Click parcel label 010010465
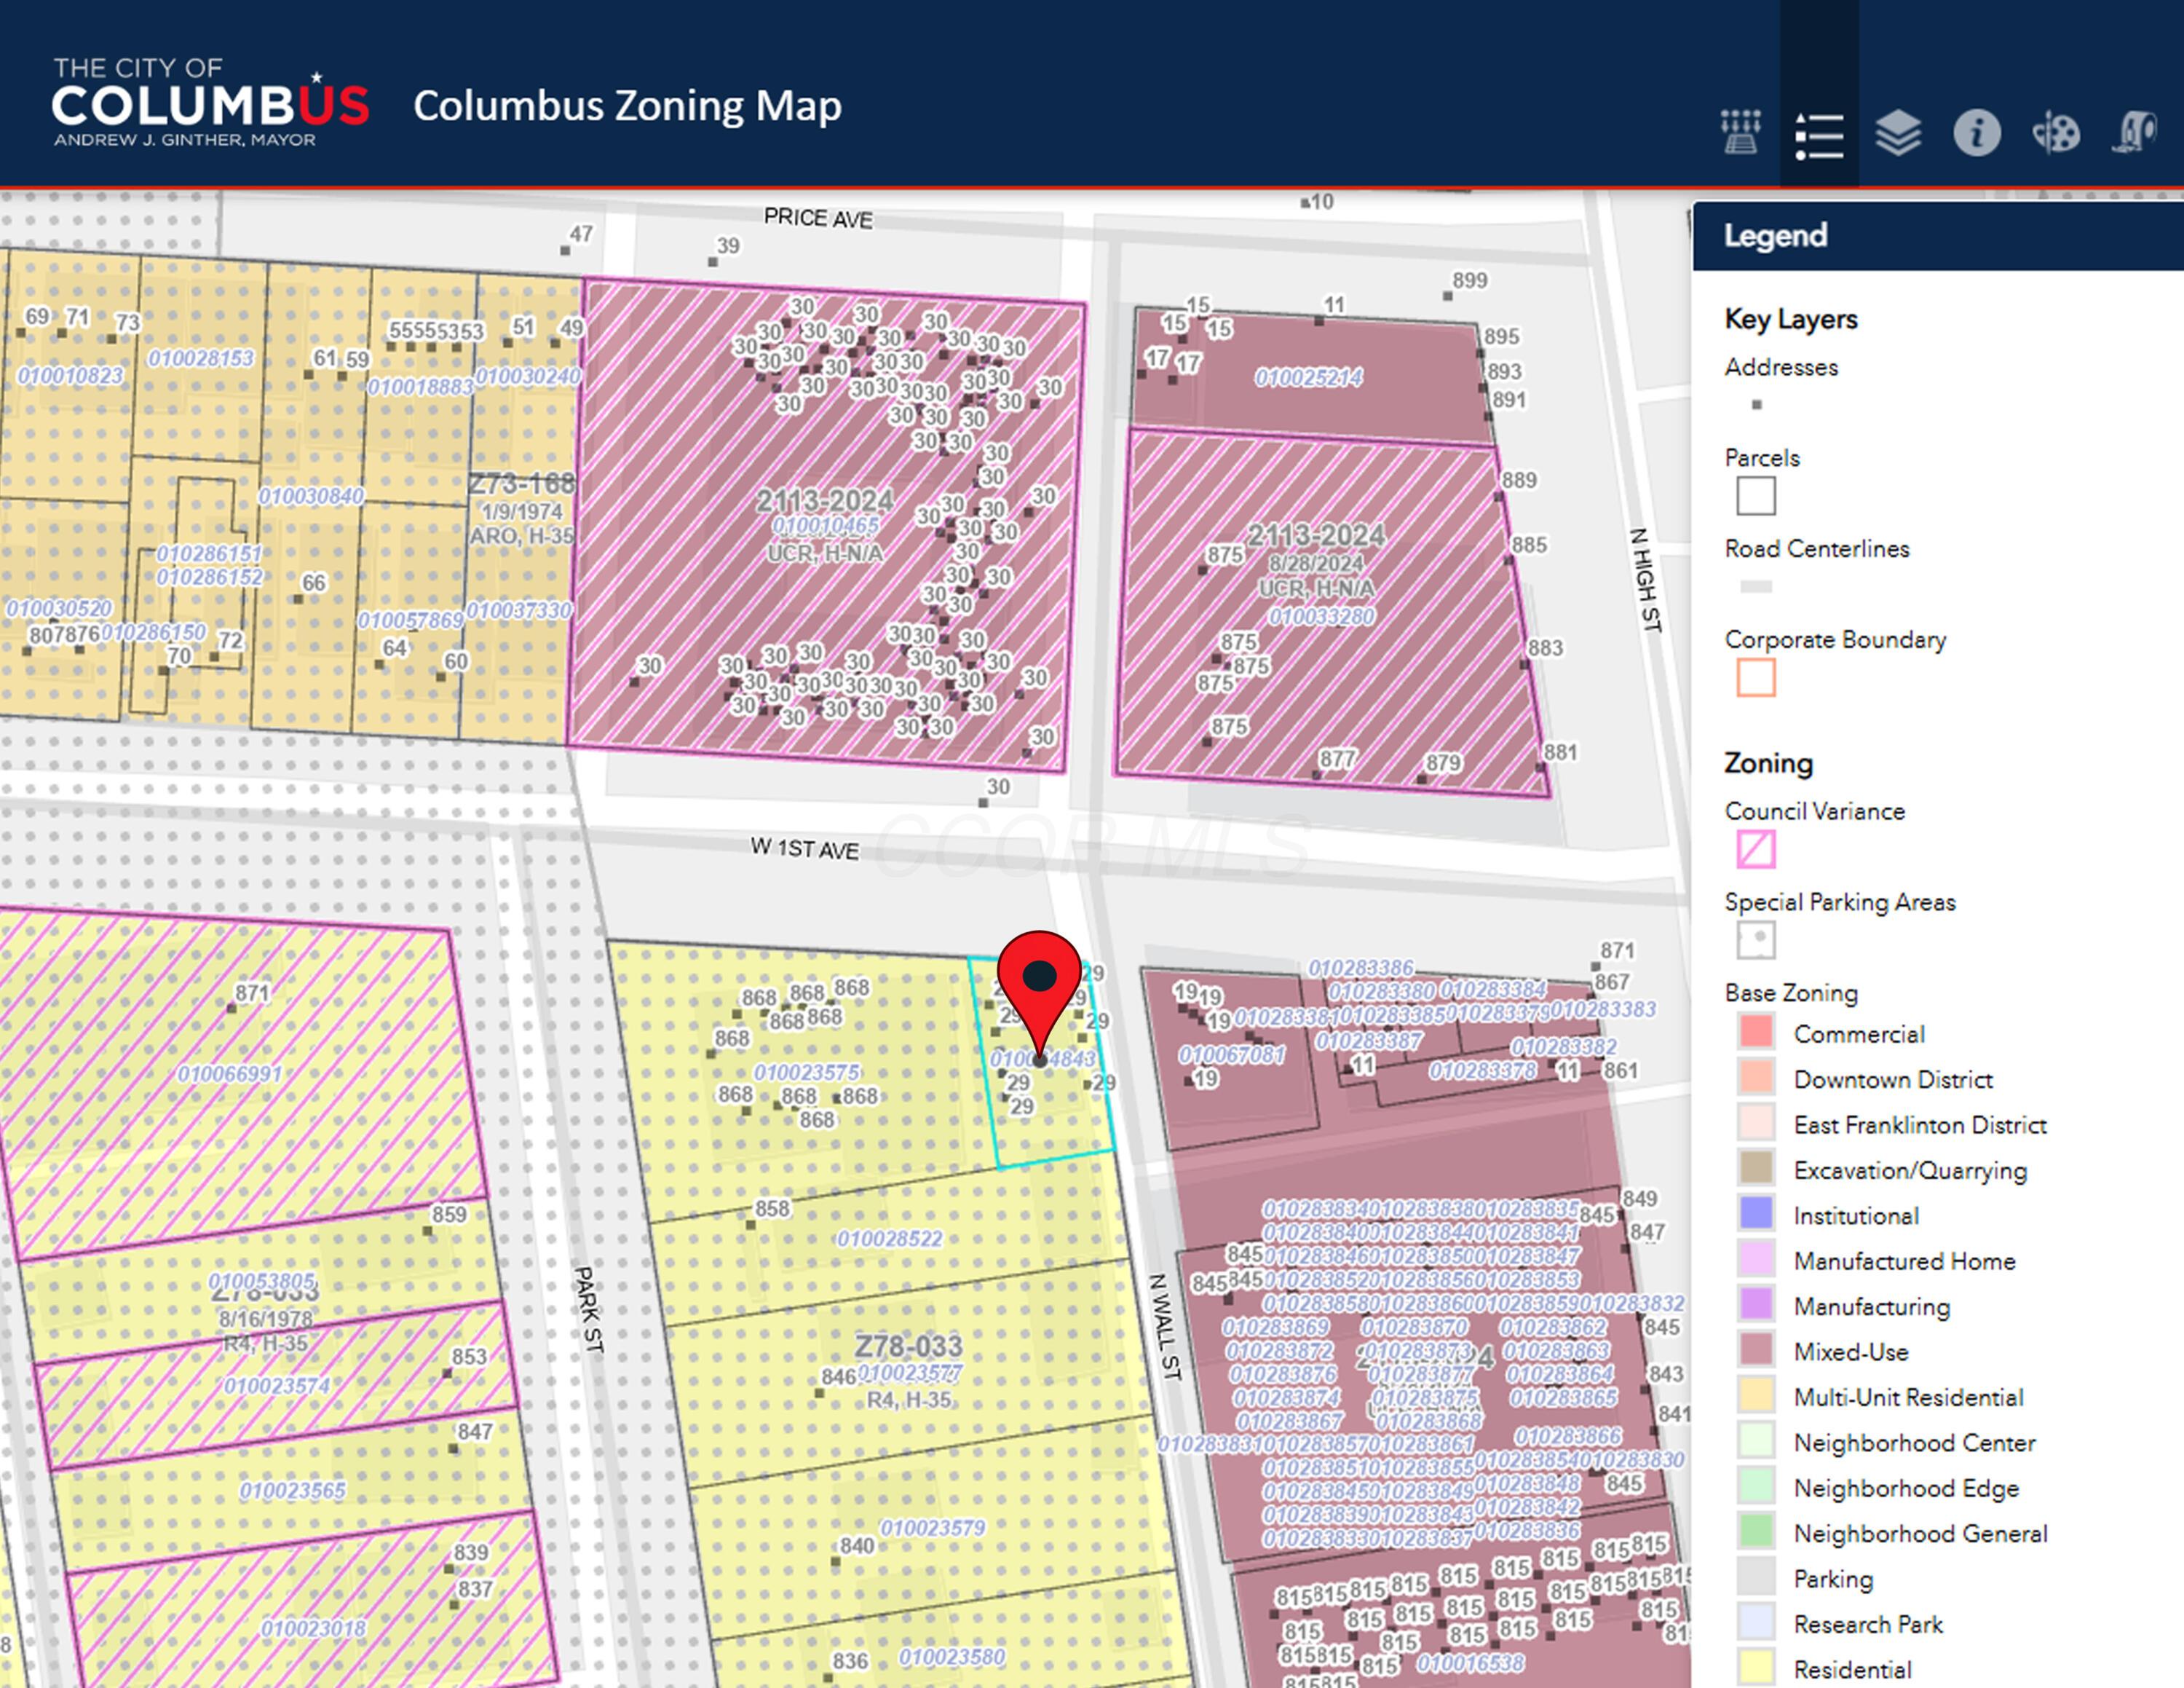The height and width of the screenshot is (1688, 2184). coord(825,525)
